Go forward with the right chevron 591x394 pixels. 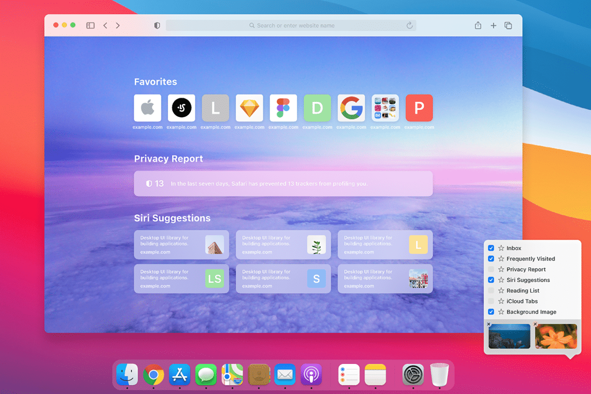pos(118,26)
